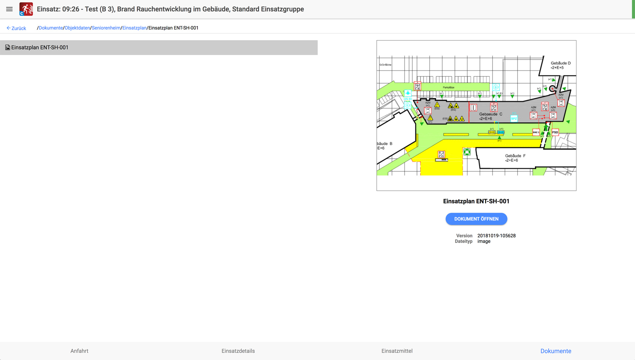Navigate to Dokumente breadcrumb

click(51, 28)
